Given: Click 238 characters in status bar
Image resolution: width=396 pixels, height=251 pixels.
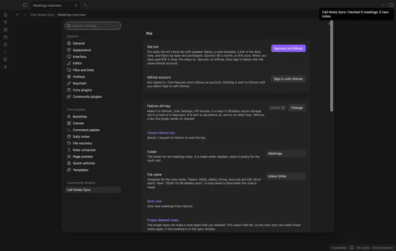Looking at the screenshot, I should coord(382,248).
